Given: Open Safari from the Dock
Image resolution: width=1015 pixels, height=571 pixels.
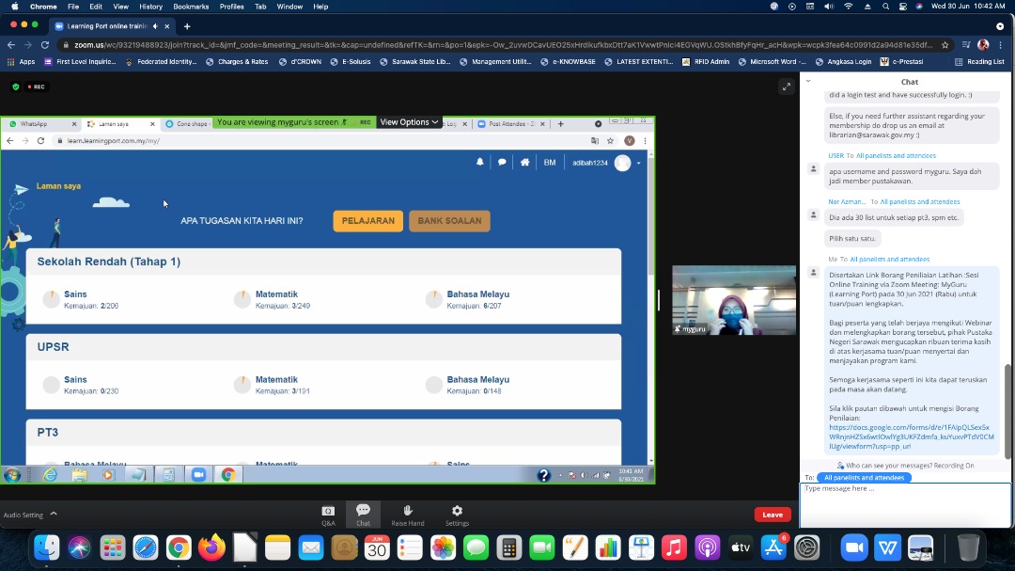Looking at the screenshot, I should point(146,548).
